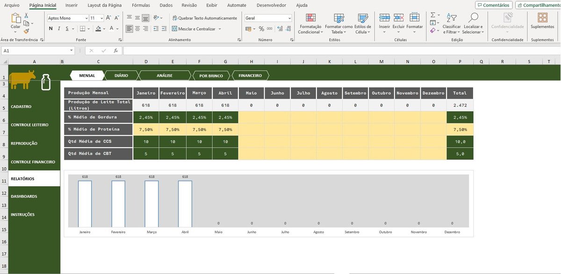The height and width of the screenshot is (274, 561).
Task: Switch to the Dados ribbon tab
Action: 166,5
